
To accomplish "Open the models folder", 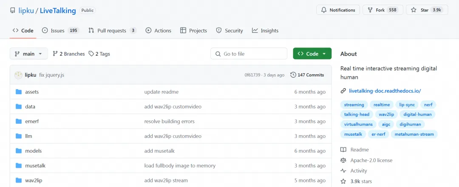I will (34, 151).
